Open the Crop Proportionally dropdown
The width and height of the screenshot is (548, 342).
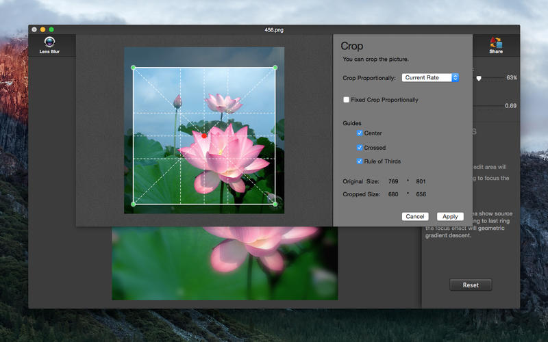[x=430, y=77]
